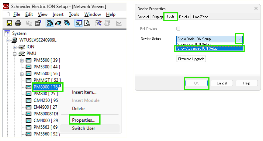This screenshot has width=263, height=141.
Task: Open the Tools menu in menu bar
Action: [74, 15]
